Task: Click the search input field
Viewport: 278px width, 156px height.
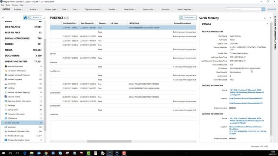Action: [x=243, y=9]
